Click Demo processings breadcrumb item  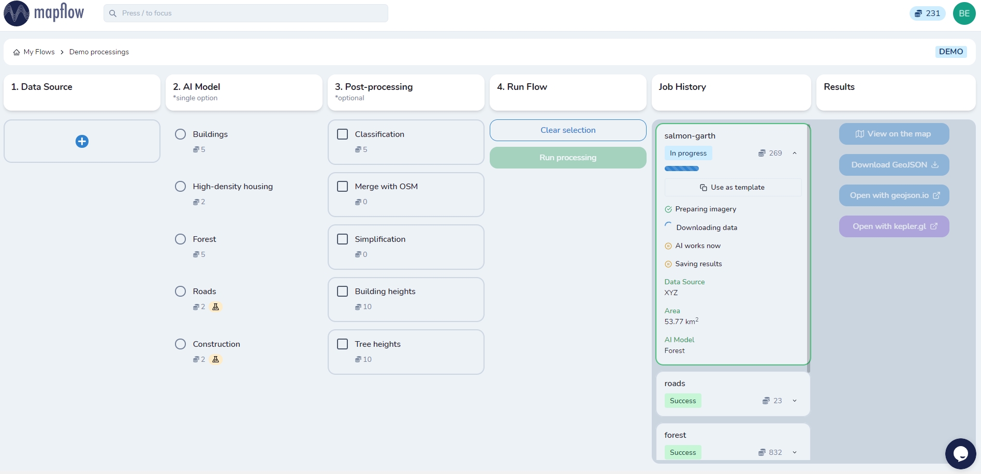[x=99, y=52]
